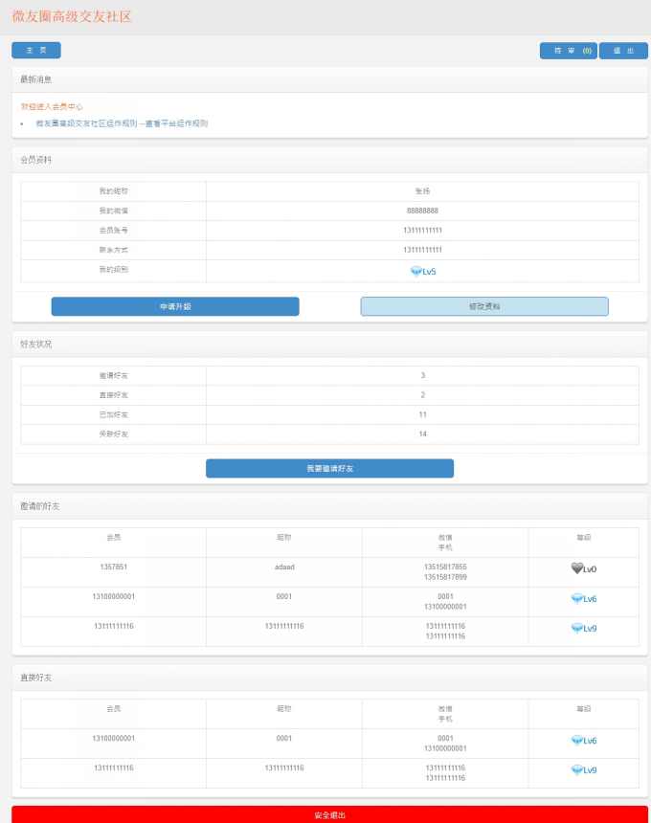Go to 主页 home button

click(x=35, y=51)
